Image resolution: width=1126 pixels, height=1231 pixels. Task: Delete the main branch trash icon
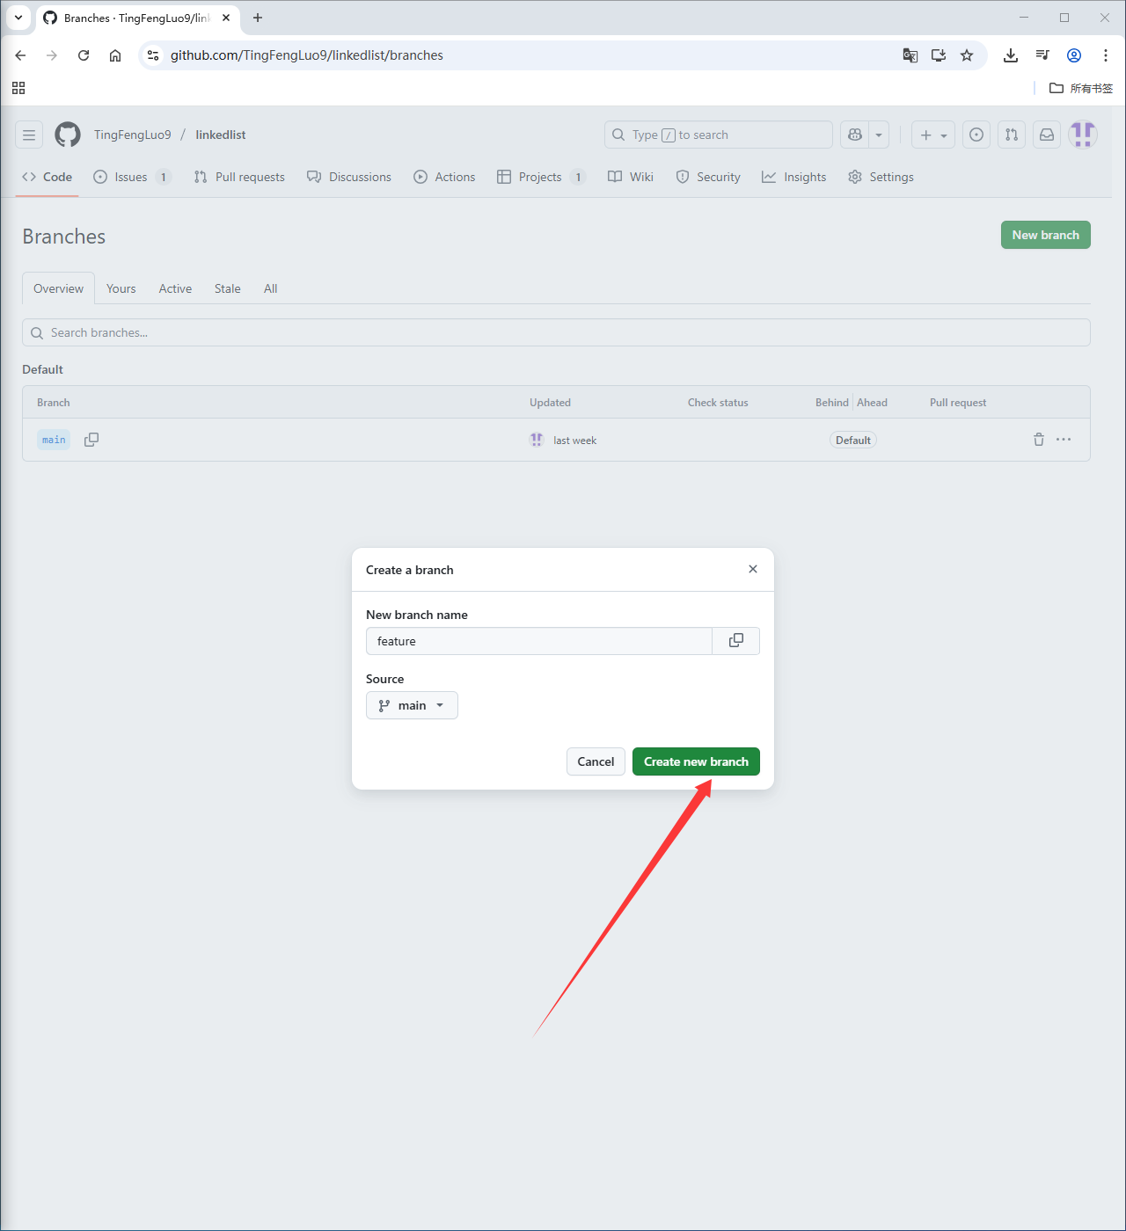[1039, 440]
